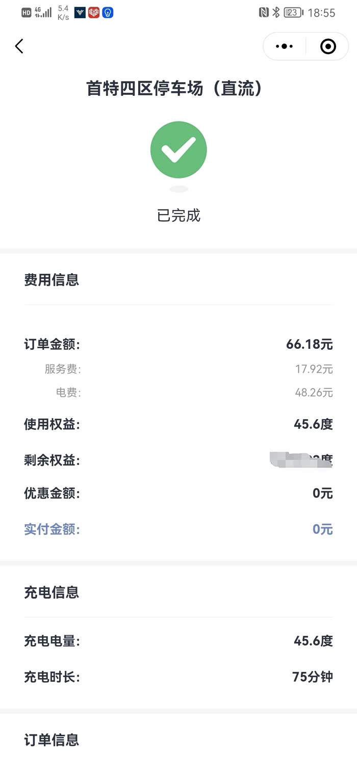The height and width of the screenshot is (773, 357).
Task: Tap the green completed checkmark icon
Action: tap(178, 149)
